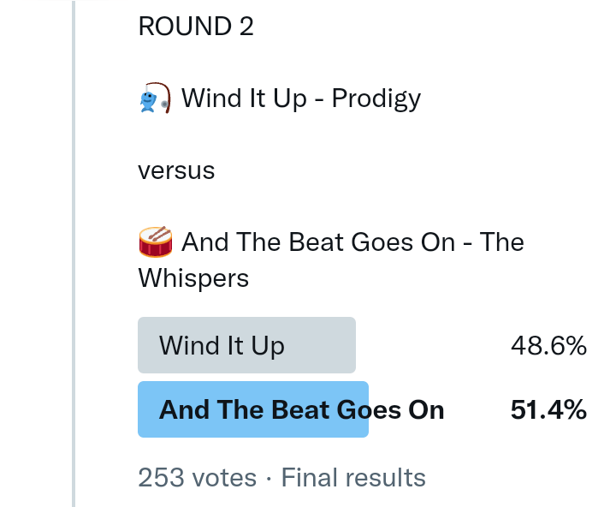Click the fishing pole emoji
616x507 pixels.
point(154,98)
